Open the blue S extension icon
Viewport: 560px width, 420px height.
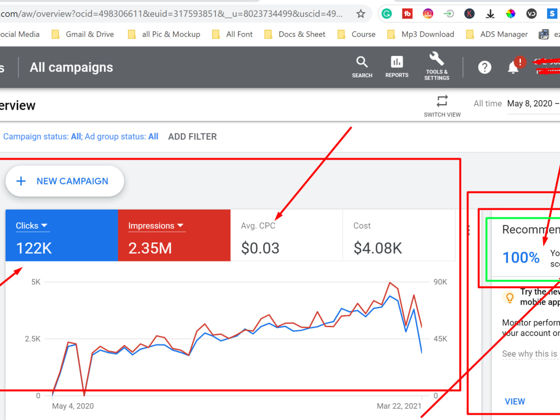552,14
